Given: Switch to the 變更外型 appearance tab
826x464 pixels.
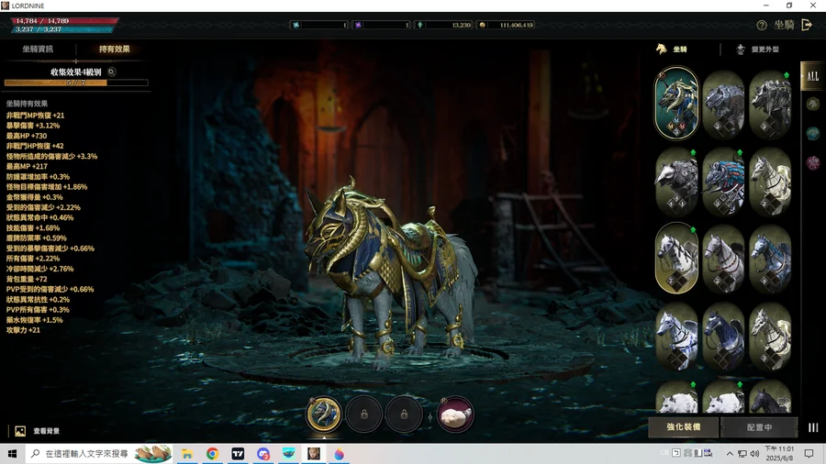Looking at the screenshot, I should point(757,49).
